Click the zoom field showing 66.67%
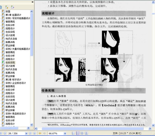Viewport: 155px width, 136px height. click(x=56, y=133)
